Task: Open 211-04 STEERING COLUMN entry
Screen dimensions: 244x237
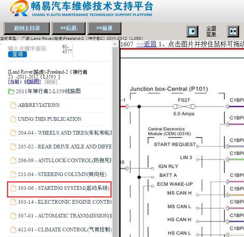Action: pos(62,174)
